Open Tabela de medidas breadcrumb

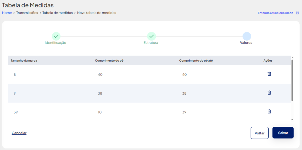tap(58, 13)
